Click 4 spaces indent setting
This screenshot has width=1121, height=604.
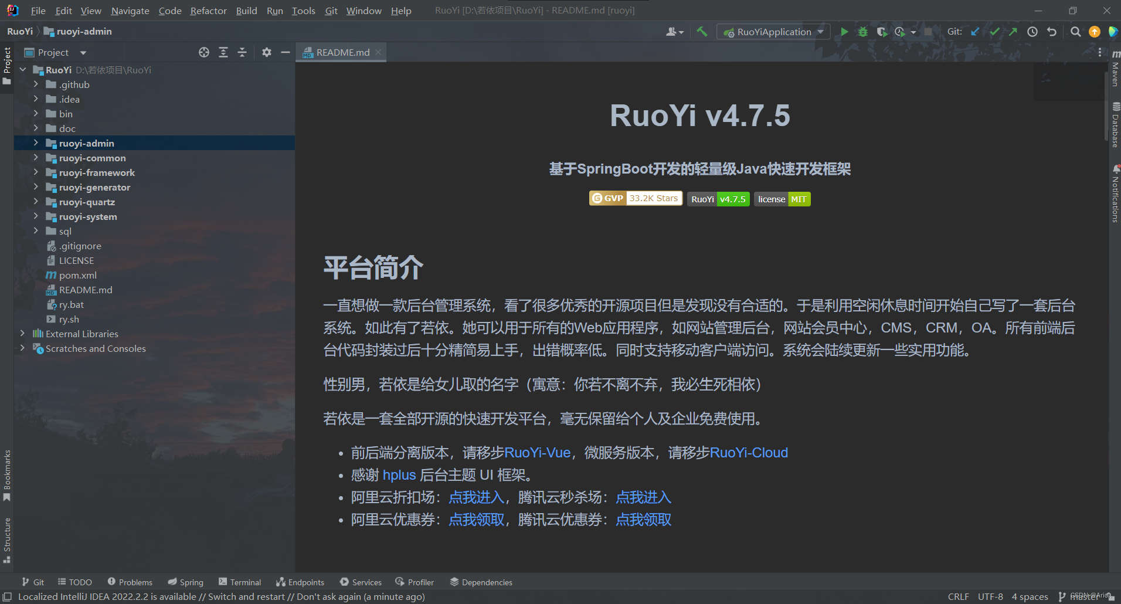tap(1030, 597)
